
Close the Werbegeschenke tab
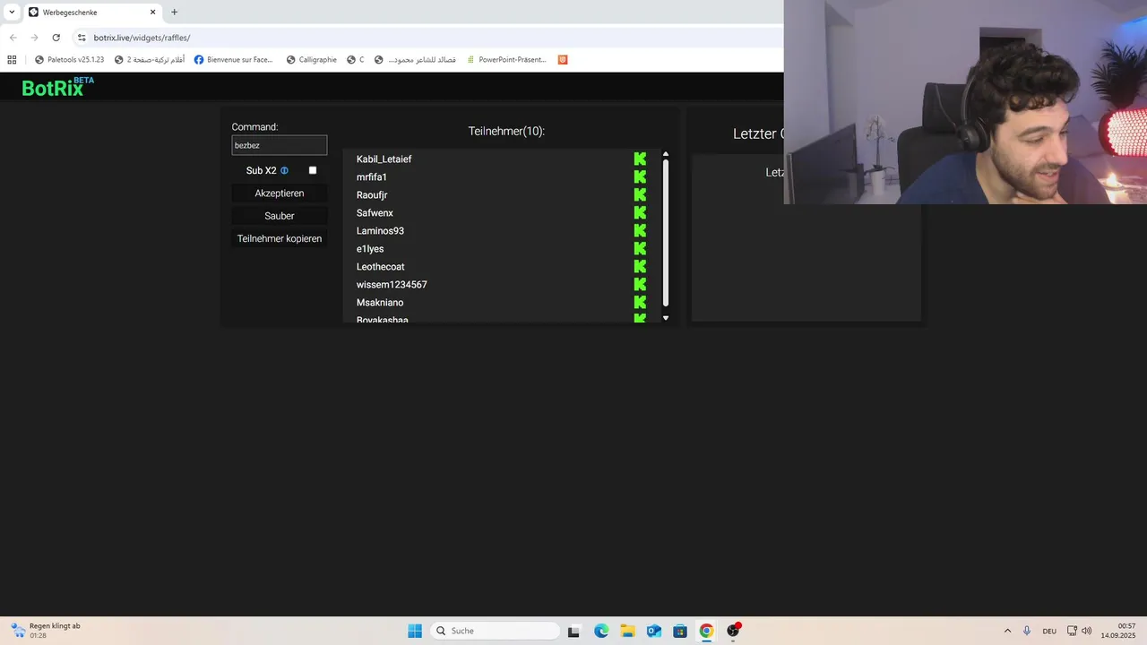(x=152, y=13)
